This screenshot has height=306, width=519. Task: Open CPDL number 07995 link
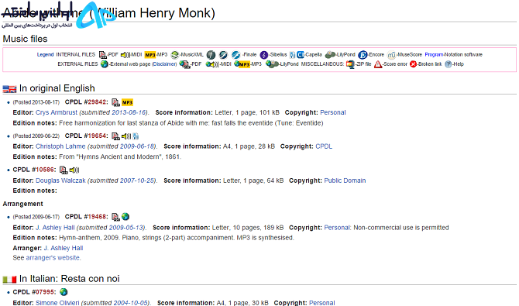[x=44, y=292]
